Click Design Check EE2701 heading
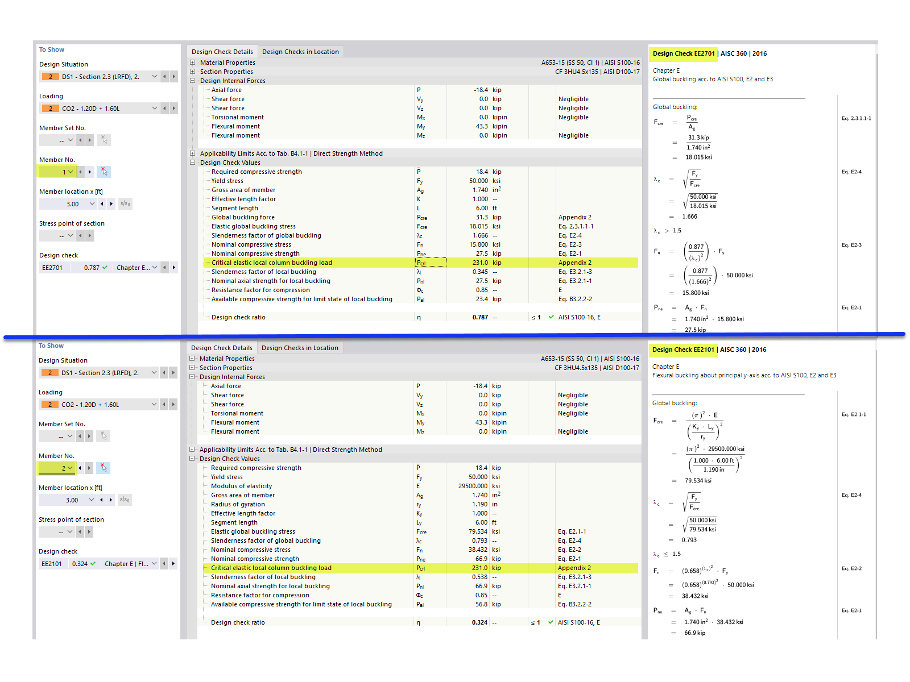910x682 pixels. click(x=684, y=53)
